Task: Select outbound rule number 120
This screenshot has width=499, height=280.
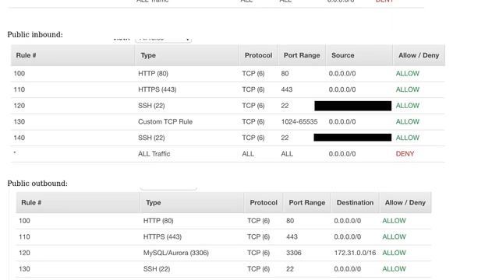Action: point(24,253)
